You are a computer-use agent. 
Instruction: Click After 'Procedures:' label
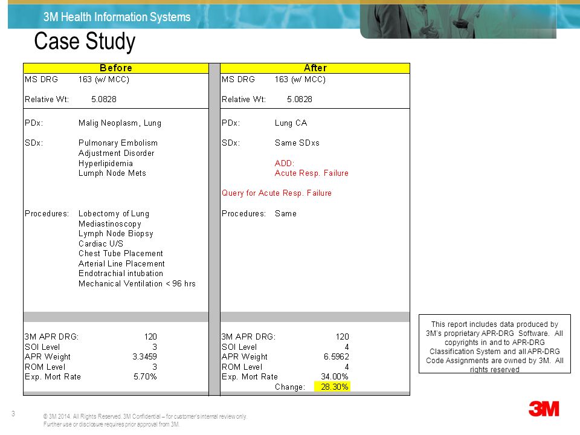point(243,214)
